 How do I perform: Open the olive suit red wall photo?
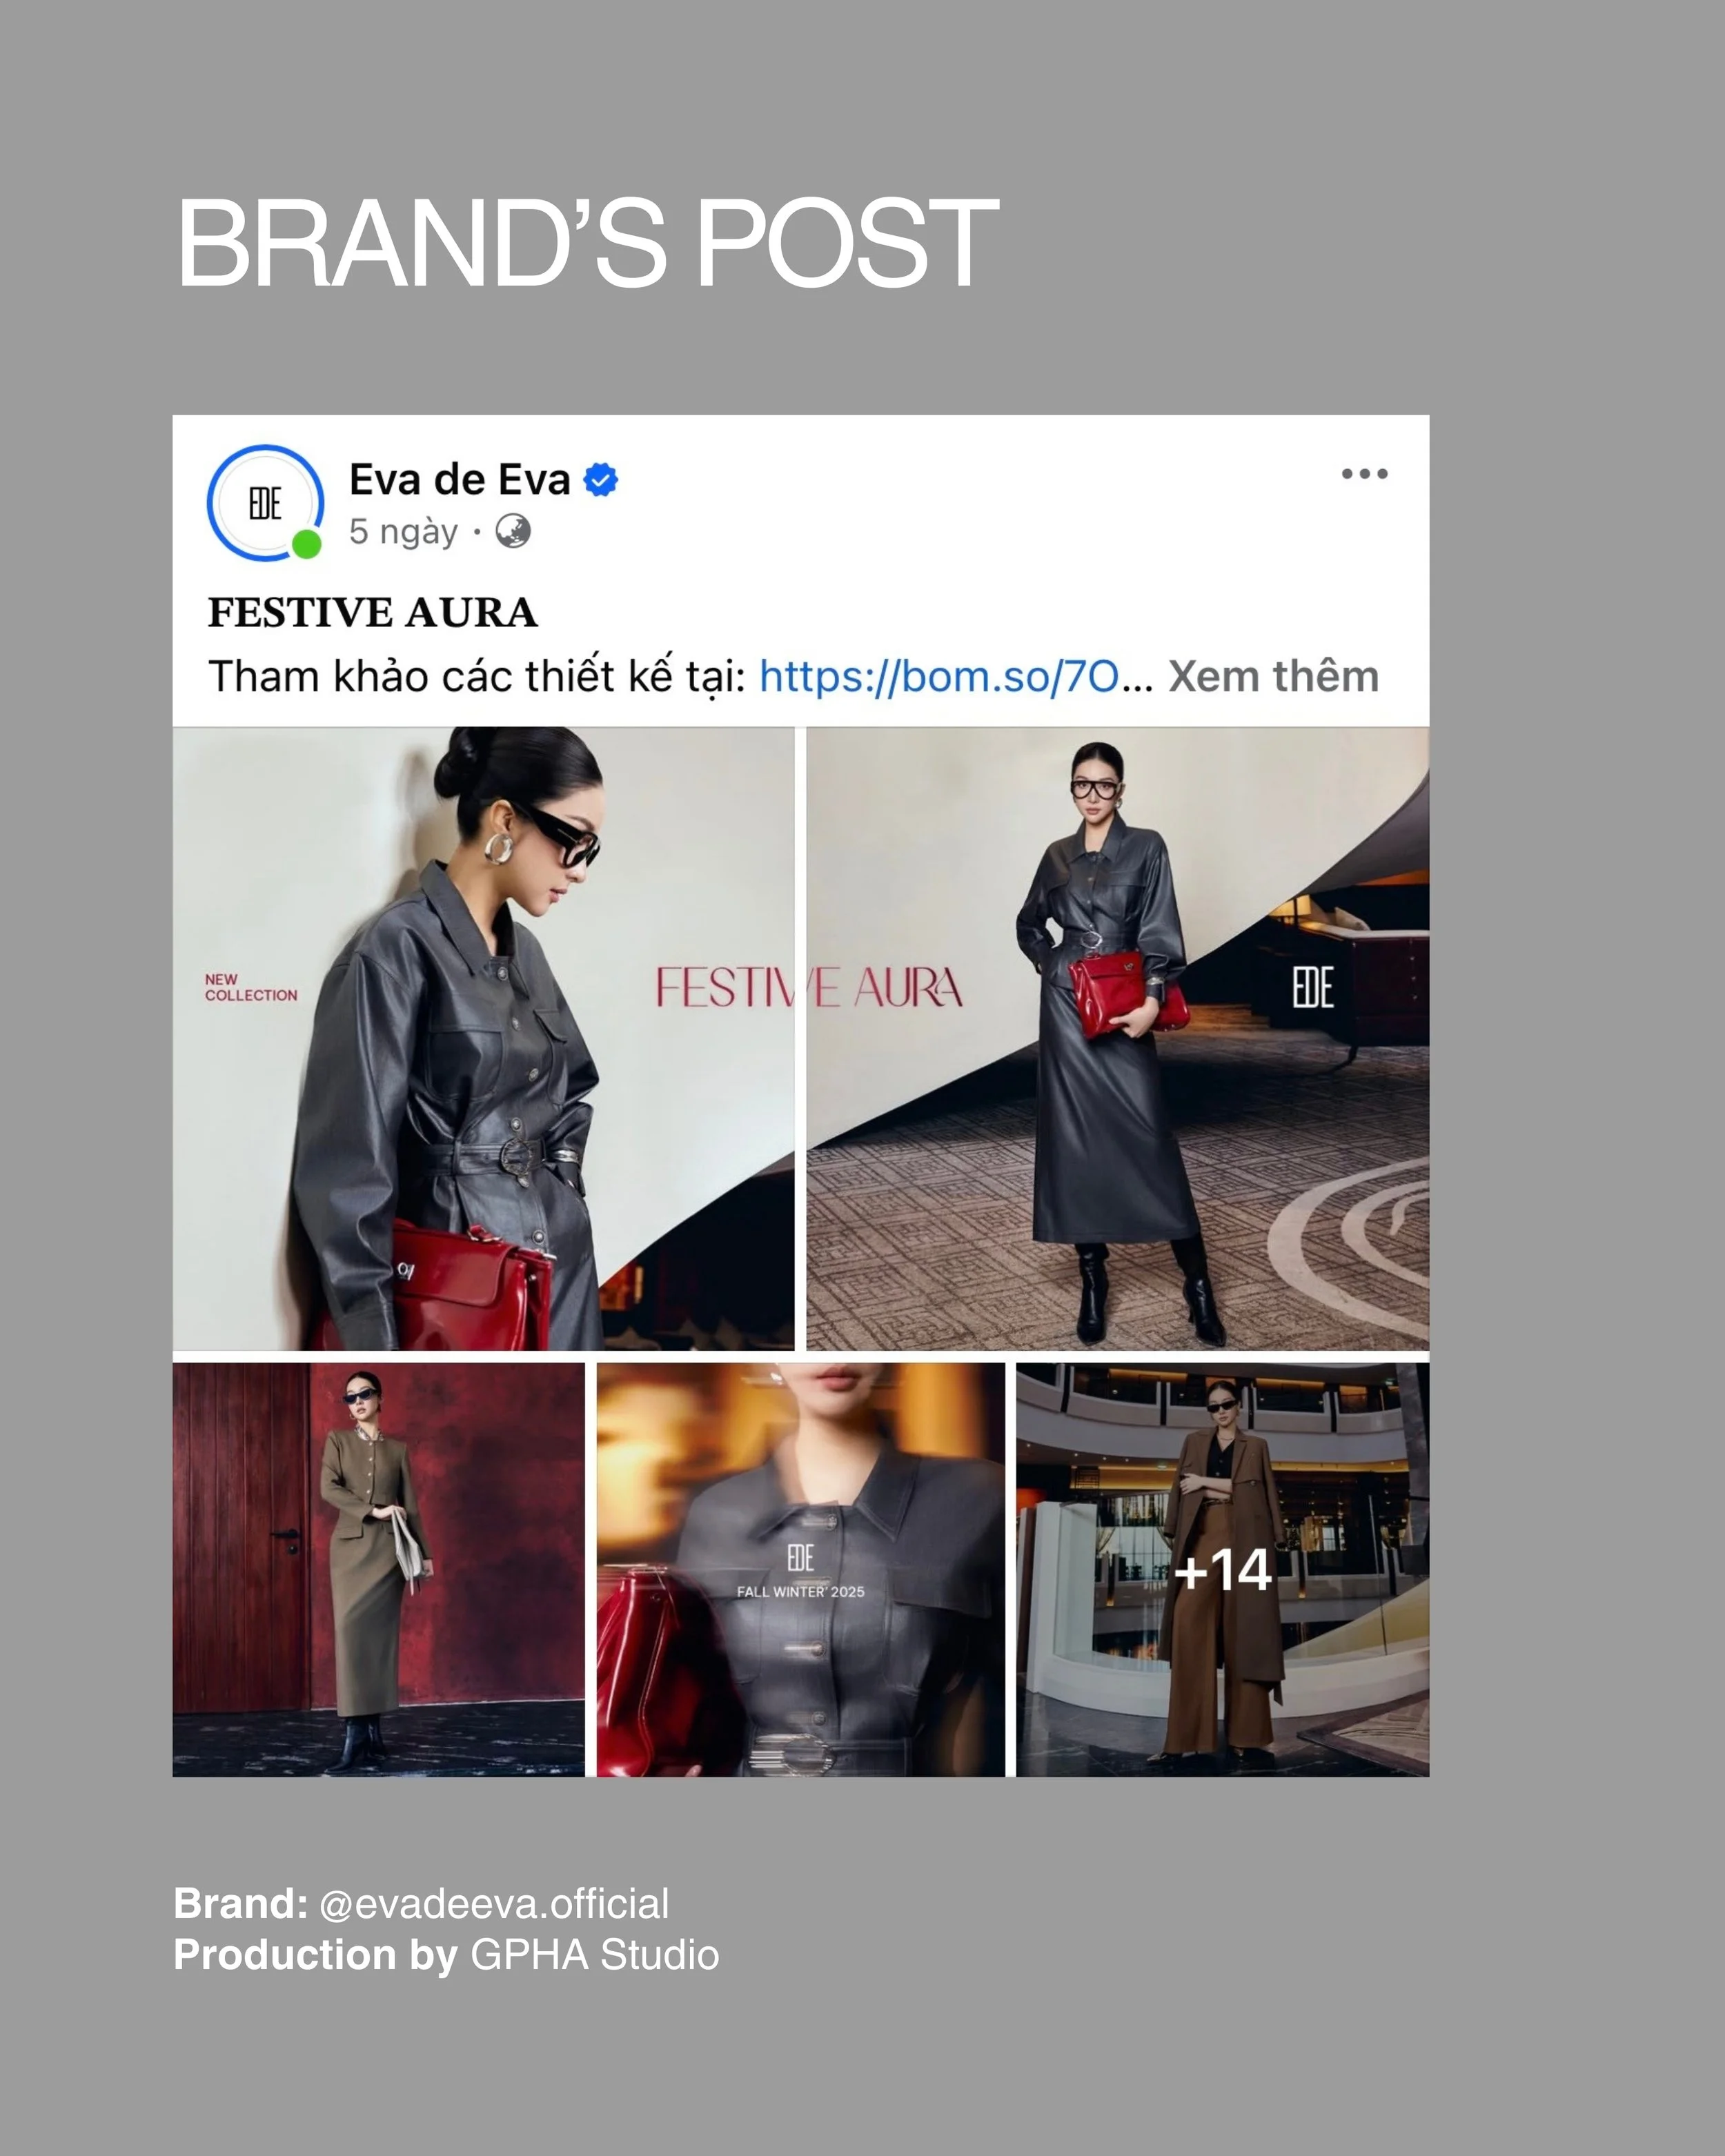[378, 1570]
